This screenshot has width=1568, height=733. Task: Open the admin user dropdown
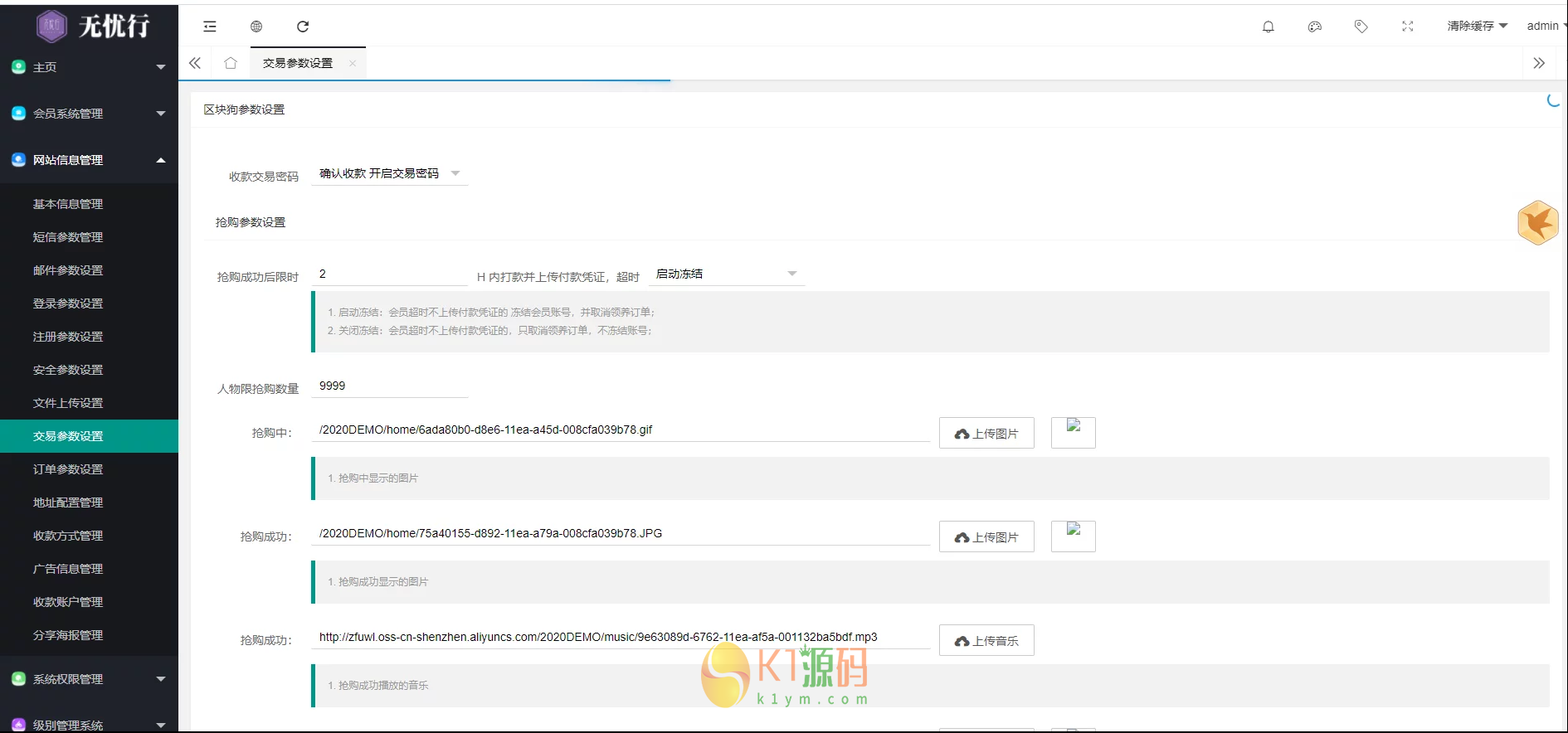(1546, 27)
